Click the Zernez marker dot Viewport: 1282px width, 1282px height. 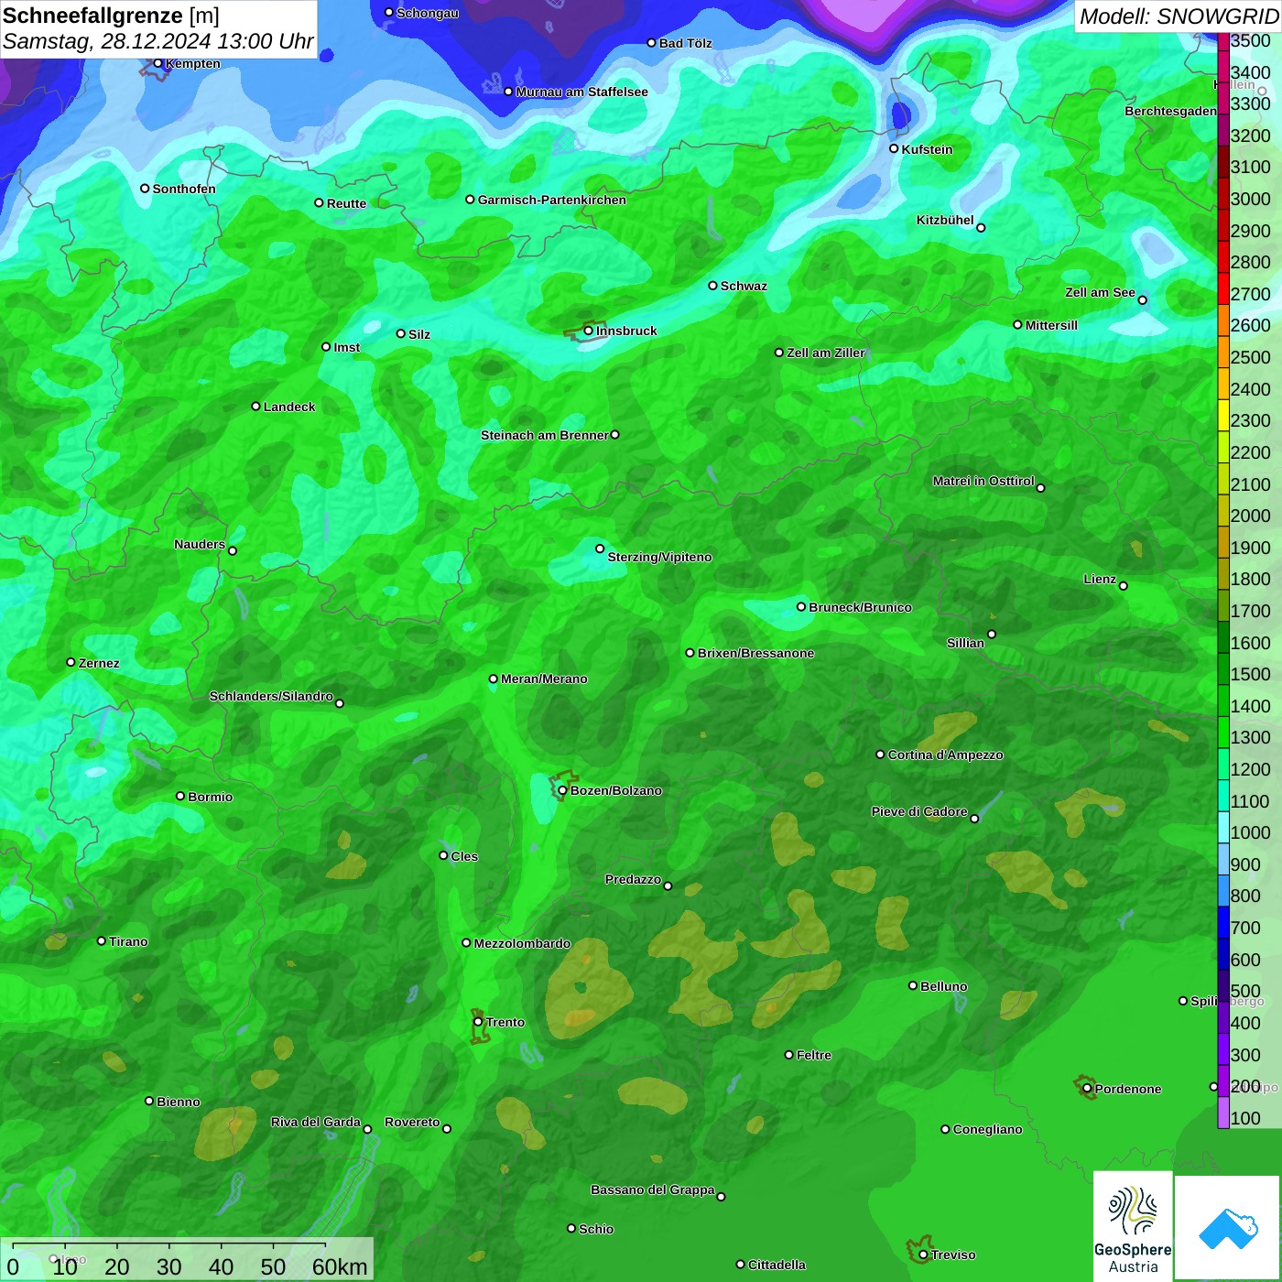coord(71,662)
